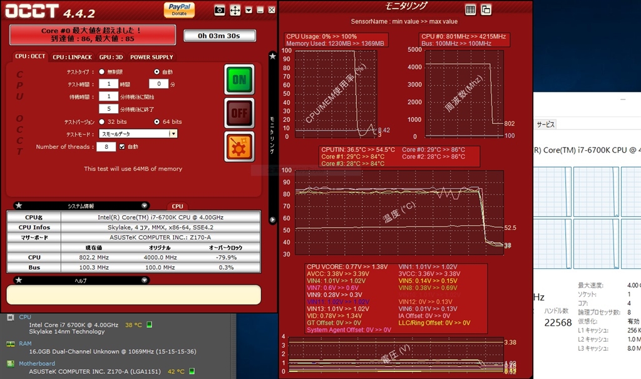Viewport: 641px width, 379px height.
Task: Click the four-arrow move window icon
Action: (235, 10)
